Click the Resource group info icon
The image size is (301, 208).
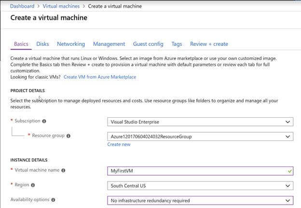pyautogui.click(x=68, y=136)
